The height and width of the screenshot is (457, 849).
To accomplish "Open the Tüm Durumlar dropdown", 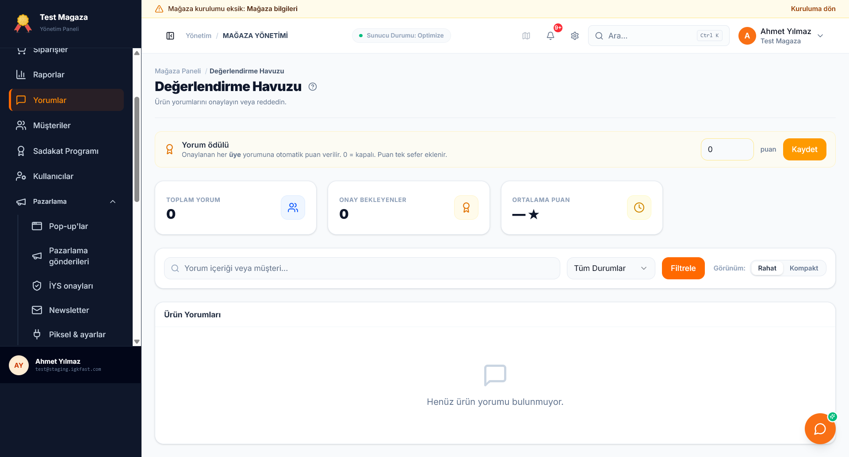I will [611, 268].
